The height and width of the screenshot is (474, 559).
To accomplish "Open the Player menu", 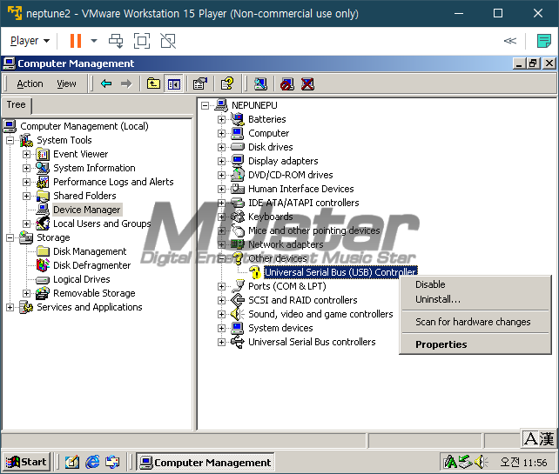I will (30, 41).
